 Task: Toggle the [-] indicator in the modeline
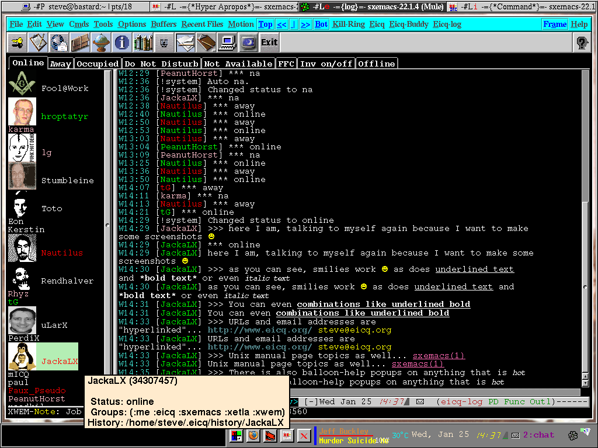[x=311, y=401]
